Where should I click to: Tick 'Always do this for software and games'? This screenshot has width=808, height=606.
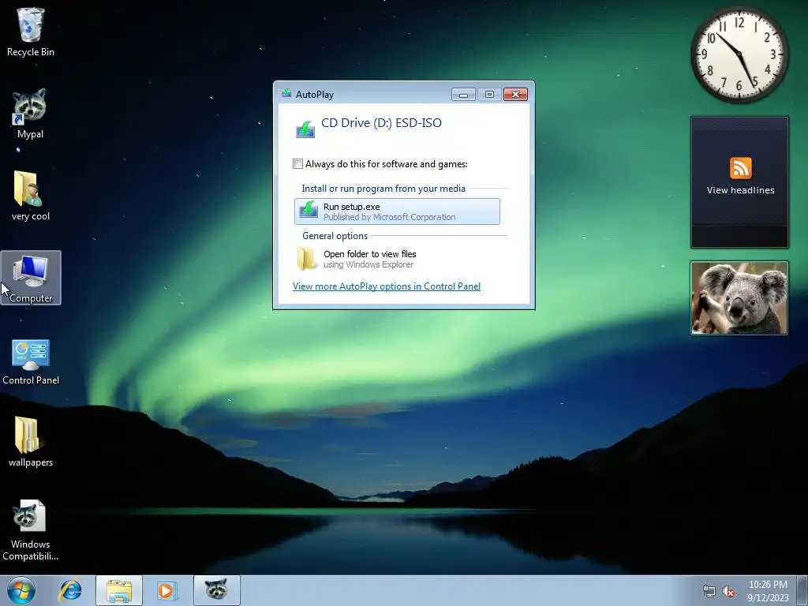coord(297,164)
